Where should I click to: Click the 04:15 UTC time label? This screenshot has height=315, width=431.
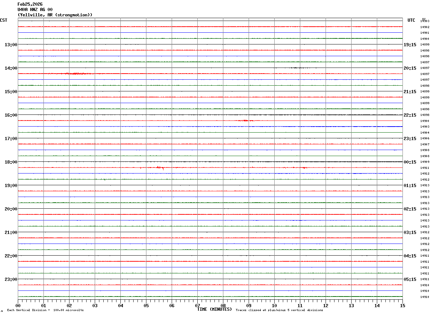point(410,256)
